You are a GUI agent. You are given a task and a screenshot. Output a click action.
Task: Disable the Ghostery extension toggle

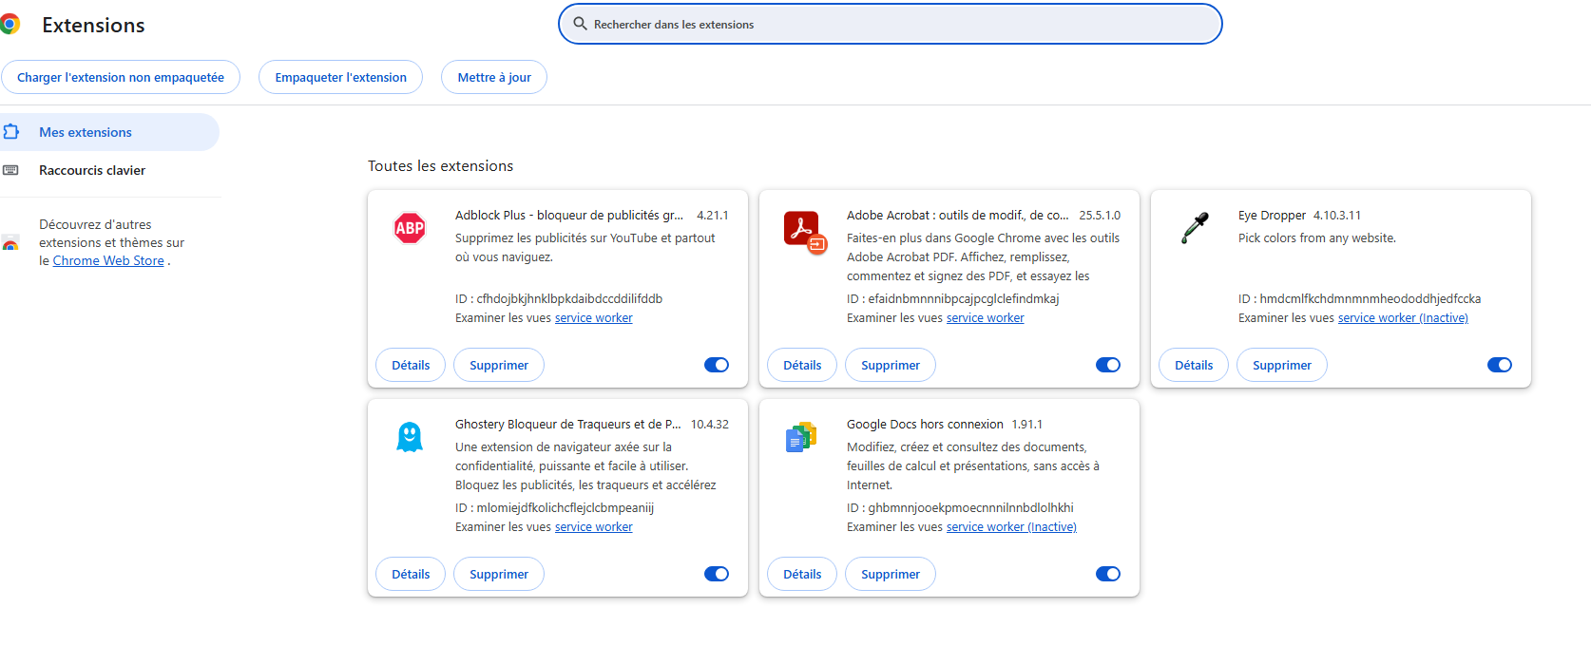[717, 574]
